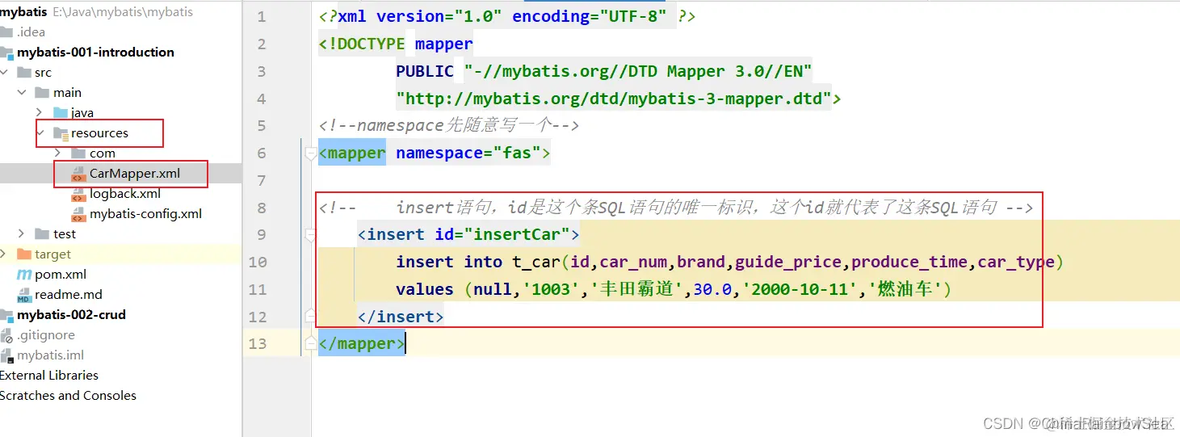This screenshot has height=437, width=1180.
Task: Click the <!DOCTYPE declaration text
Action: (362, 44)
